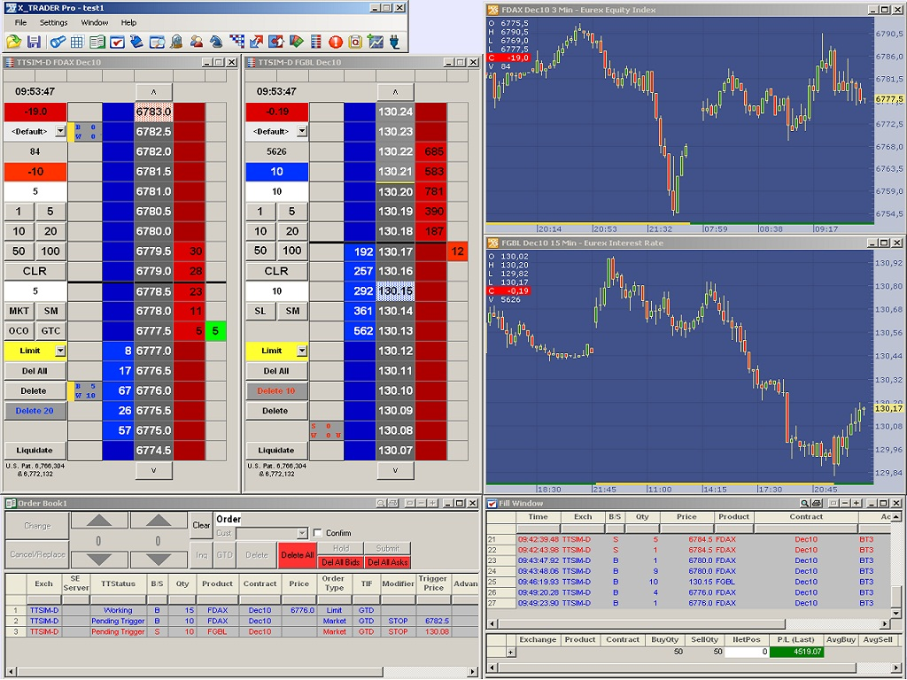This screenshot has width=907, height=680.
Task: Click the yellow Q toolbar icon
Action: [x=356, y=42]
